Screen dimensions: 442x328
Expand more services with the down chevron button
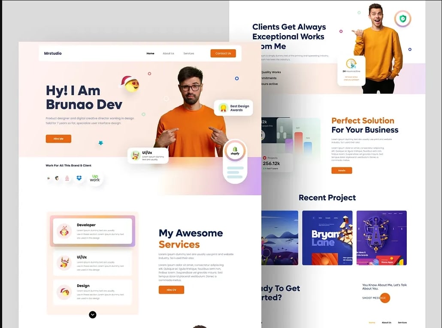[x=93, y=314]
